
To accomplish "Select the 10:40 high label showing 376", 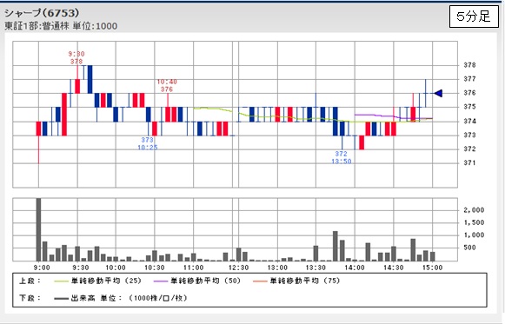I will coord(167,86).
